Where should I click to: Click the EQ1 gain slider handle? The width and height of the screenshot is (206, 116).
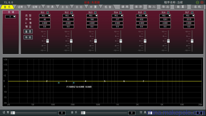(x=47, y=41)
